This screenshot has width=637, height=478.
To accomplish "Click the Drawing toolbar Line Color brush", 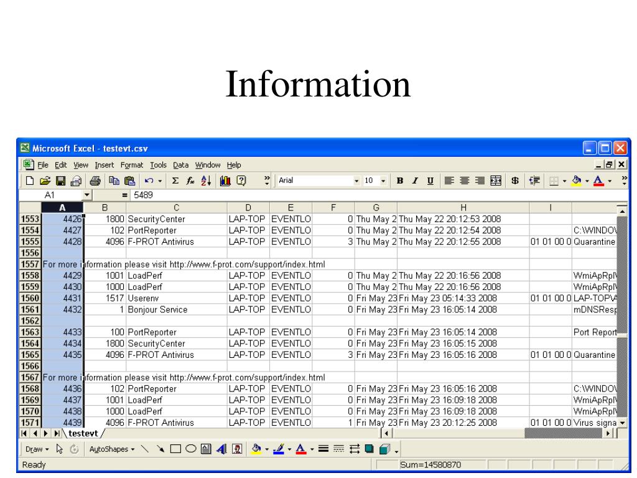I will 278,449.
